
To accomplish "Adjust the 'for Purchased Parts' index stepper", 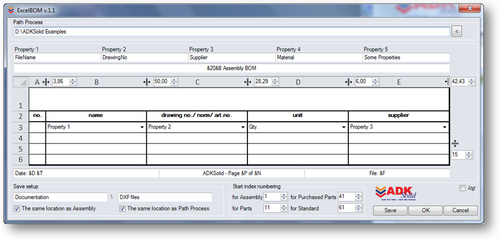I will 359,197.
